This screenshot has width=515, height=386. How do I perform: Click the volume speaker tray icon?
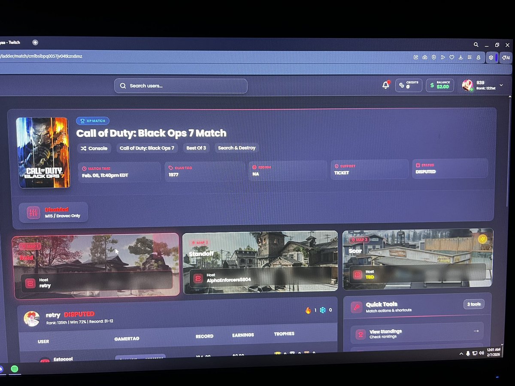click(x=482, y=353)
